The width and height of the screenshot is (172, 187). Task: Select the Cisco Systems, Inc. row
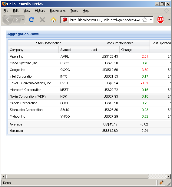tap(89, 63)
